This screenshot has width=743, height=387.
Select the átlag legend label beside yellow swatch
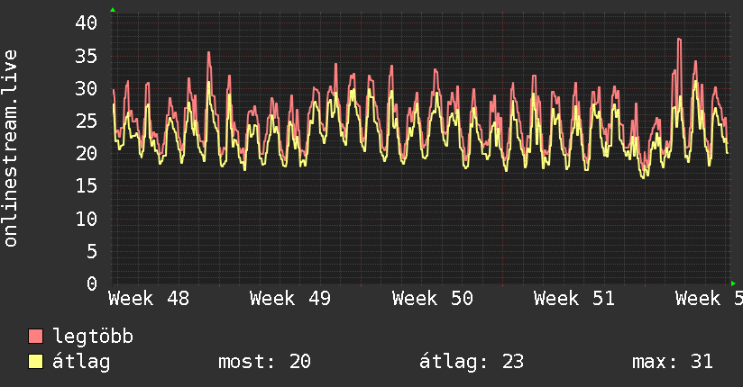[x=81, y=362]
